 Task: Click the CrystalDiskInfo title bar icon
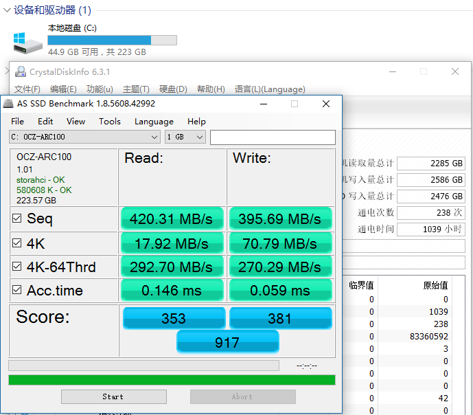[x=21, y=71]
